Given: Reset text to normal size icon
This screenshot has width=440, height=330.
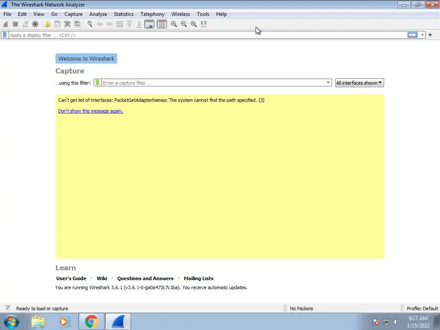Looking at the screenshot, I should (194, 24).
